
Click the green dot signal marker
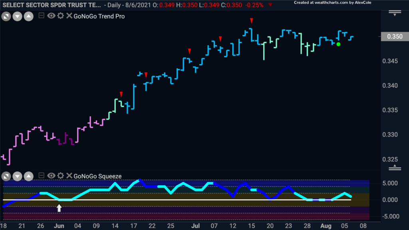(338, 44)
